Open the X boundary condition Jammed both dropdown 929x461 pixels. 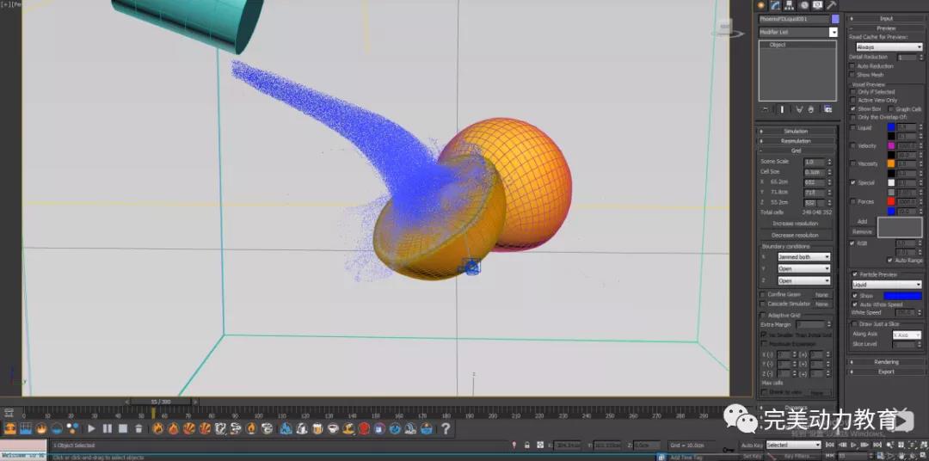[x=803, y=257]
